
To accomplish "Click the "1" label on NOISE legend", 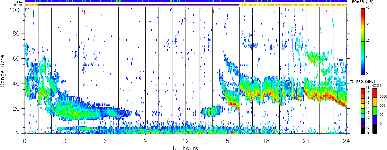I will click(379, 132).
